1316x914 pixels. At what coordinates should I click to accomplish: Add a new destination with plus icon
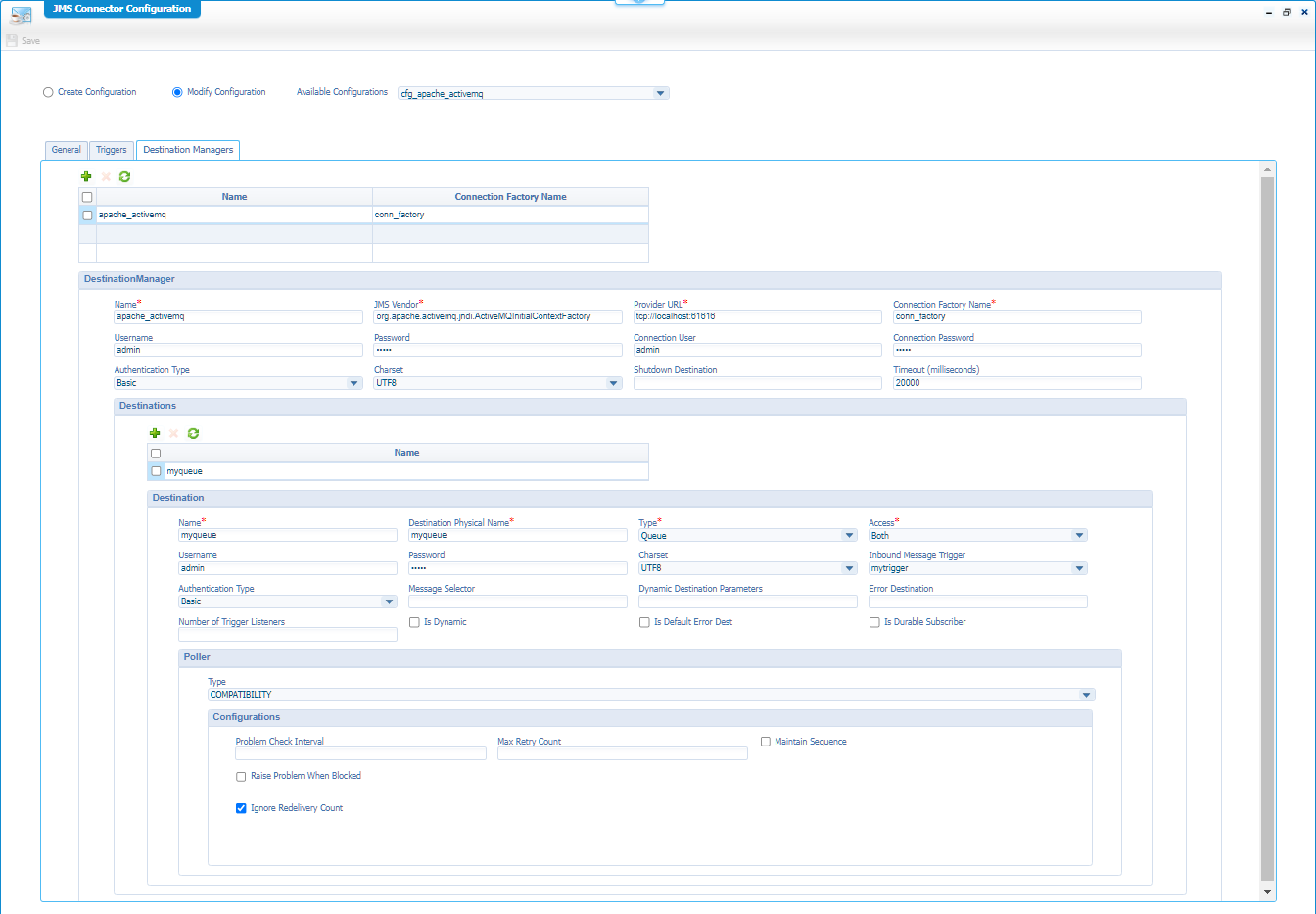pyautogui.click(x=155, y=433)
